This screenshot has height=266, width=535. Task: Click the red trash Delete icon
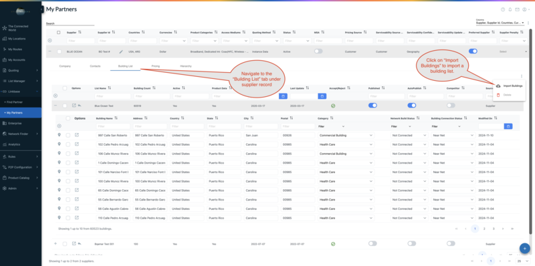[498, 95]
